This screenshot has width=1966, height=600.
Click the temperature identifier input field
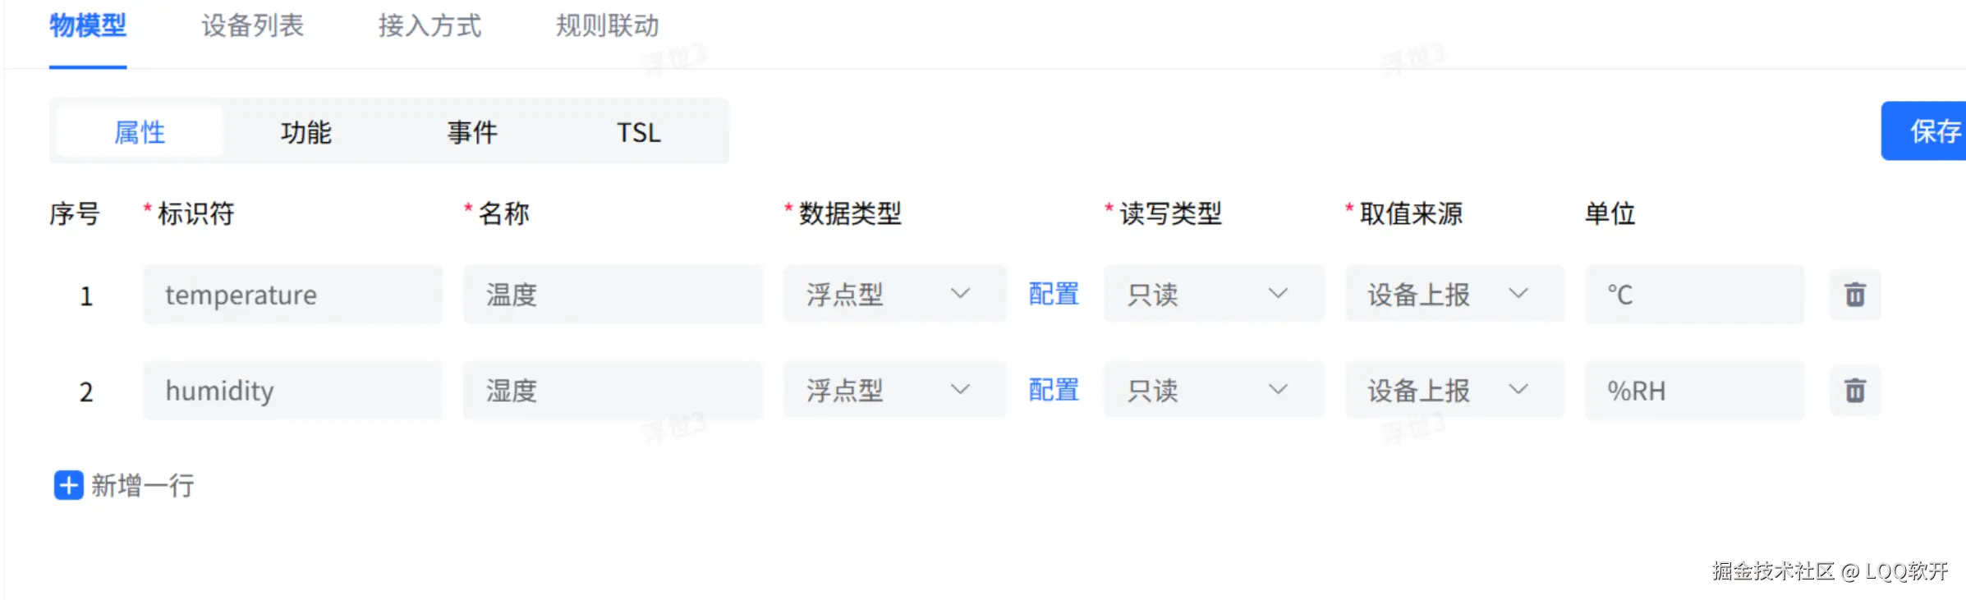(292, 295)
